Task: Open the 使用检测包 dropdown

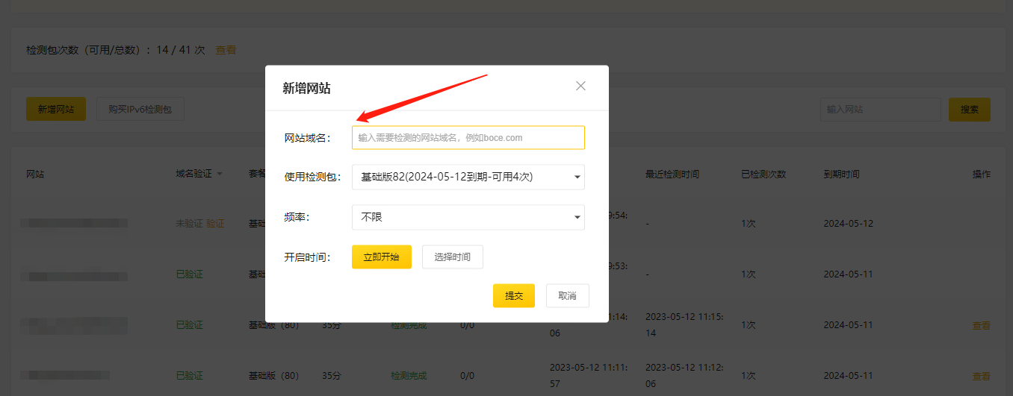Action: coord(468,177)
